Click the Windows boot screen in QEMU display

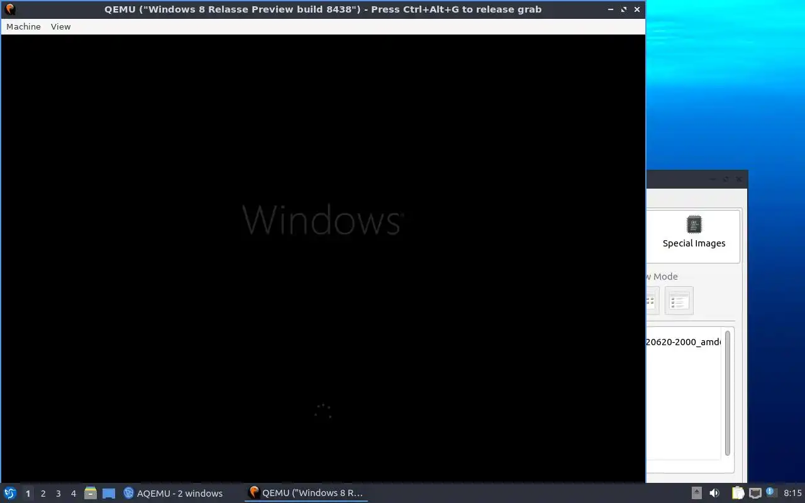tap(323, 258)
